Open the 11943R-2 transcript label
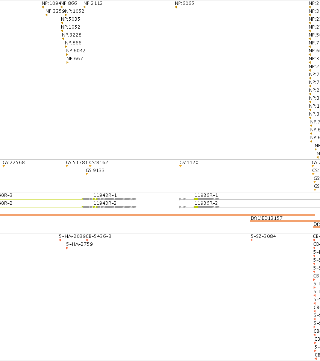The width and height of the screenshot is (320, 361). 105,203
